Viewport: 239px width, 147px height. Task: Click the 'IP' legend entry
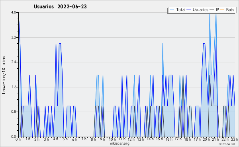point(217,10)
